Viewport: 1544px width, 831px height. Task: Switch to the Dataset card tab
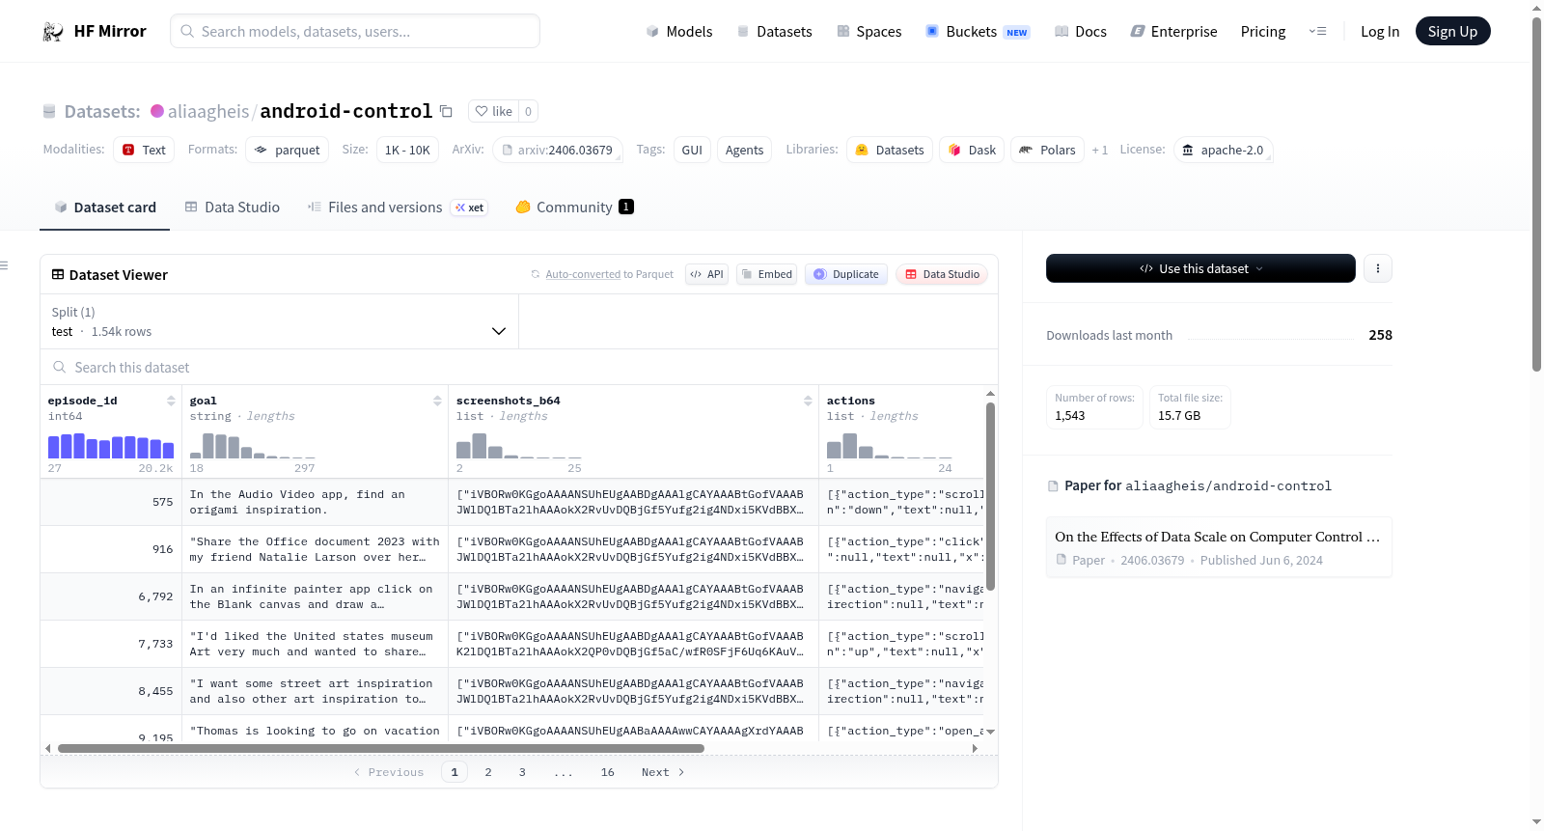click(105, 208)
